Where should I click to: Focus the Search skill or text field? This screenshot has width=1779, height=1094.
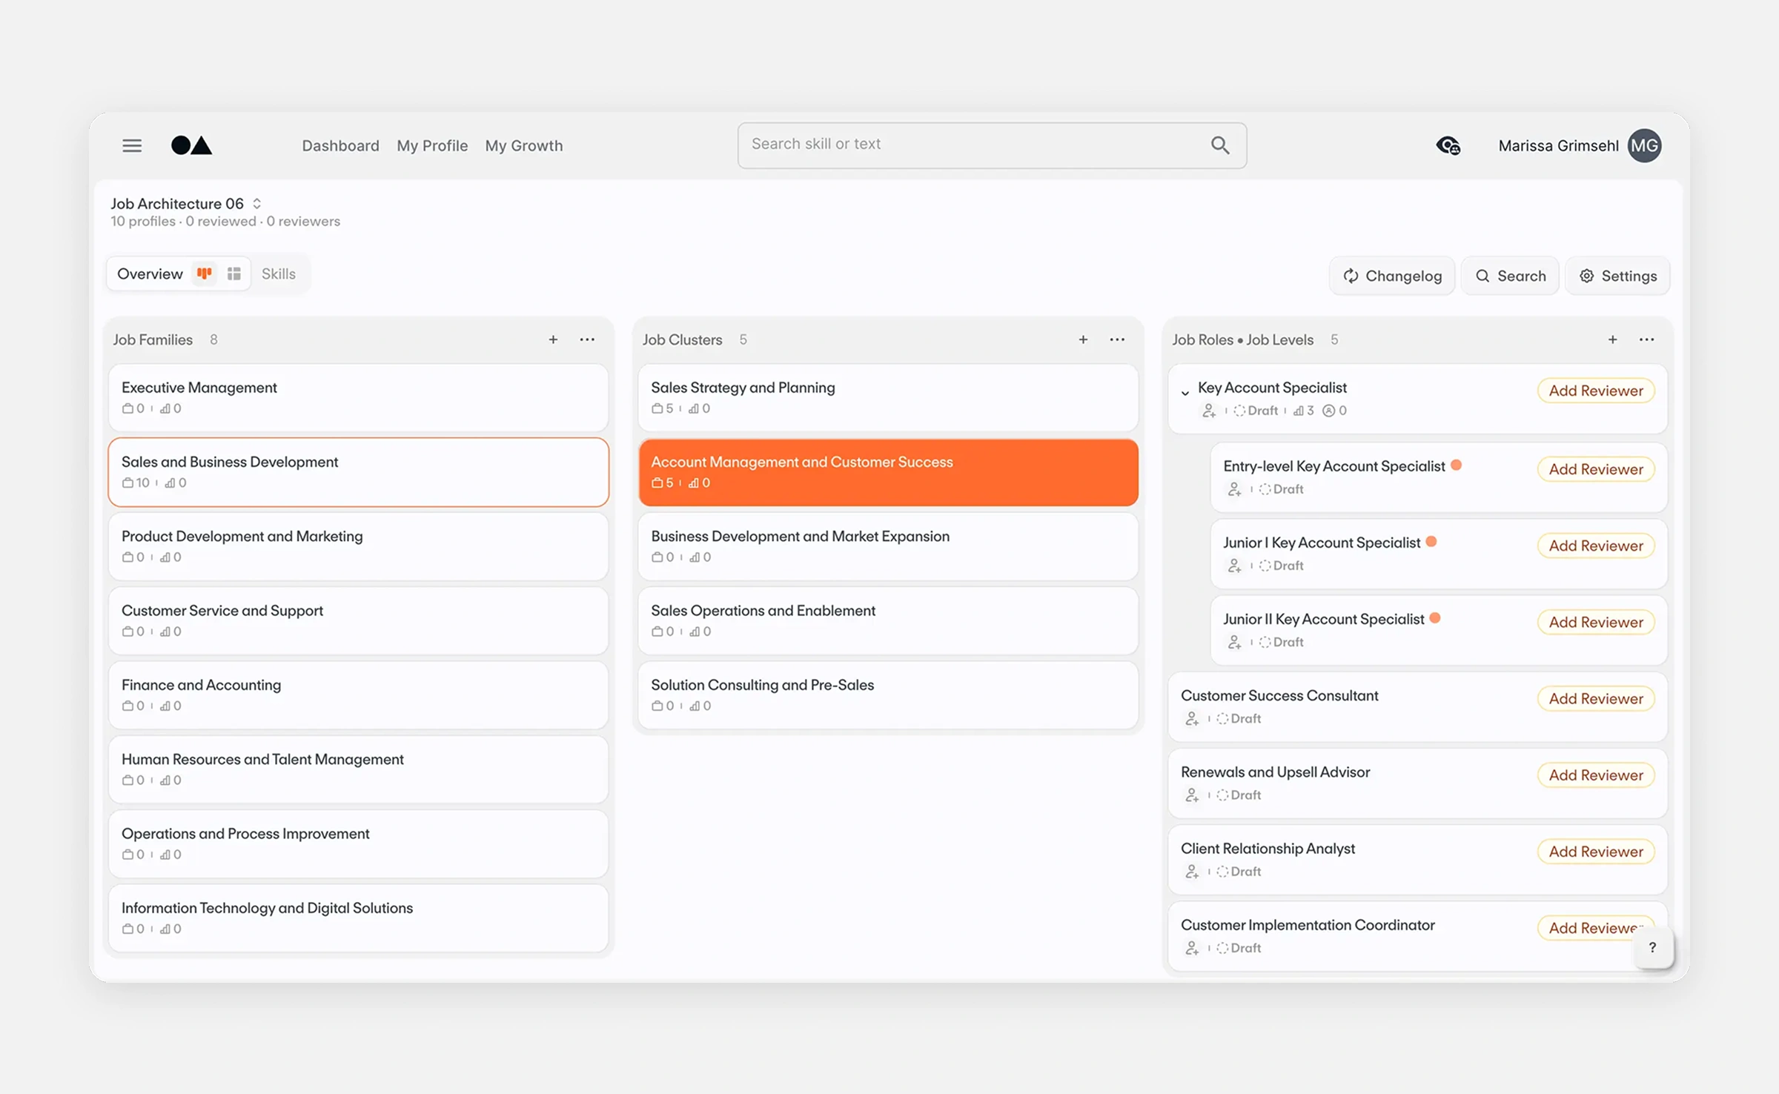click(992, 145)
